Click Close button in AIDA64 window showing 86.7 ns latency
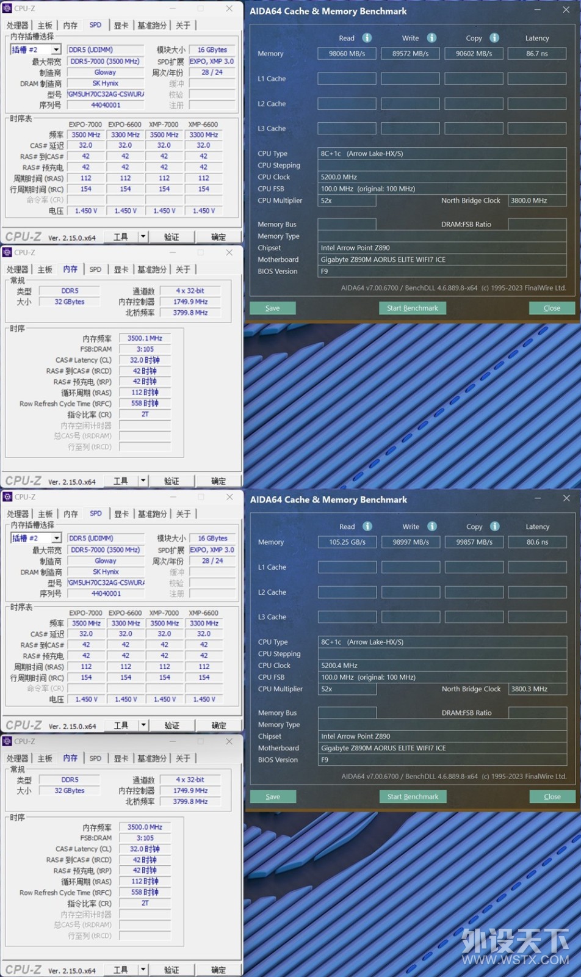The width and height of the screenshot is (581, 977). [552, 308]
